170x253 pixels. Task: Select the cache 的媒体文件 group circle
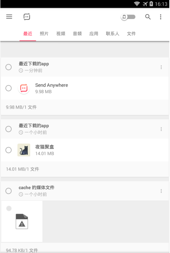8,191
